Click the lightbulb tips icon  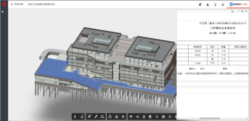(215, 5)
